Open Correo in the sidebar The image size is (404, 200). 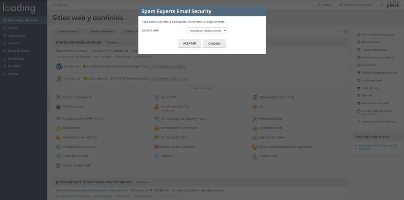13,28
